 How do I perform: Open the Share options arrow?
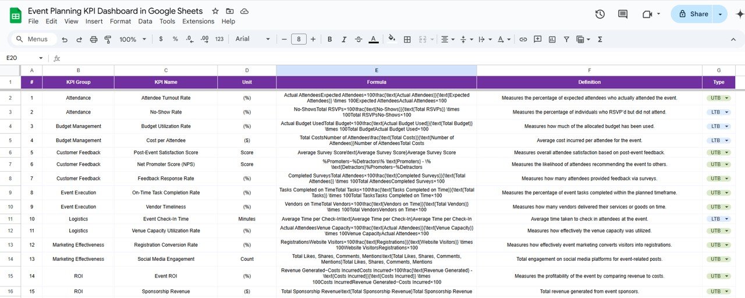click(x=721, y=14)
